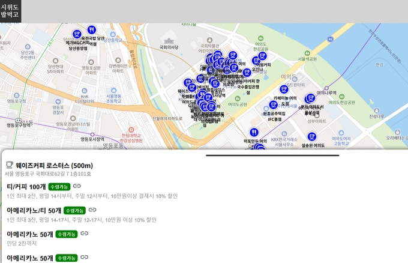Click the bottom sheet drag handle bar
This screenshot has height=263, width=408.
pyautogui.click(x=272, y=156)
